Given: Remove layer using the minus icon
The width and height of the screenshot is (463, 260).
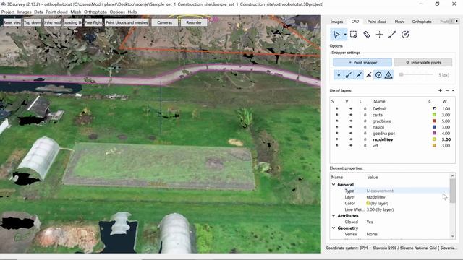Looking at the screenshot, I should click(447, 90).
